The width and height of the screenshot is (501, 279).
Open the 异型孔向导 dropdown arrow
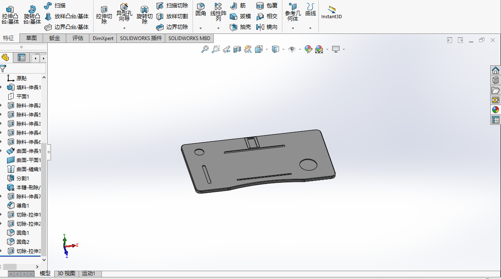124,28
